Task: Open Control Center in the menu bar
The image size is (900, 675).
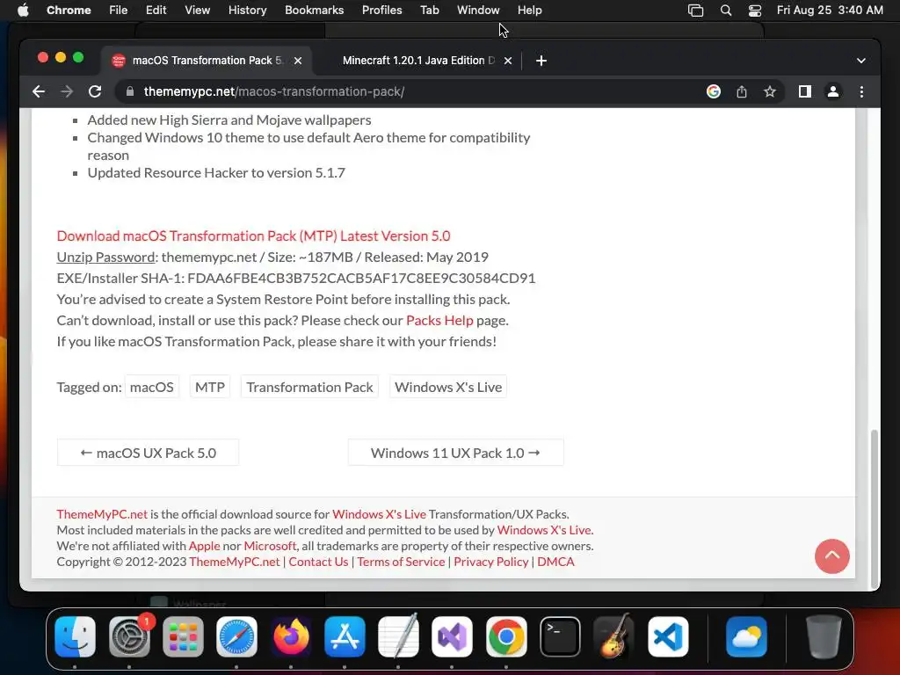Action: 755,11
